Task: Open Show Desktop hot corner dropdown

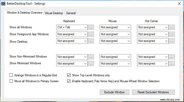Action: tap(153, 41)
